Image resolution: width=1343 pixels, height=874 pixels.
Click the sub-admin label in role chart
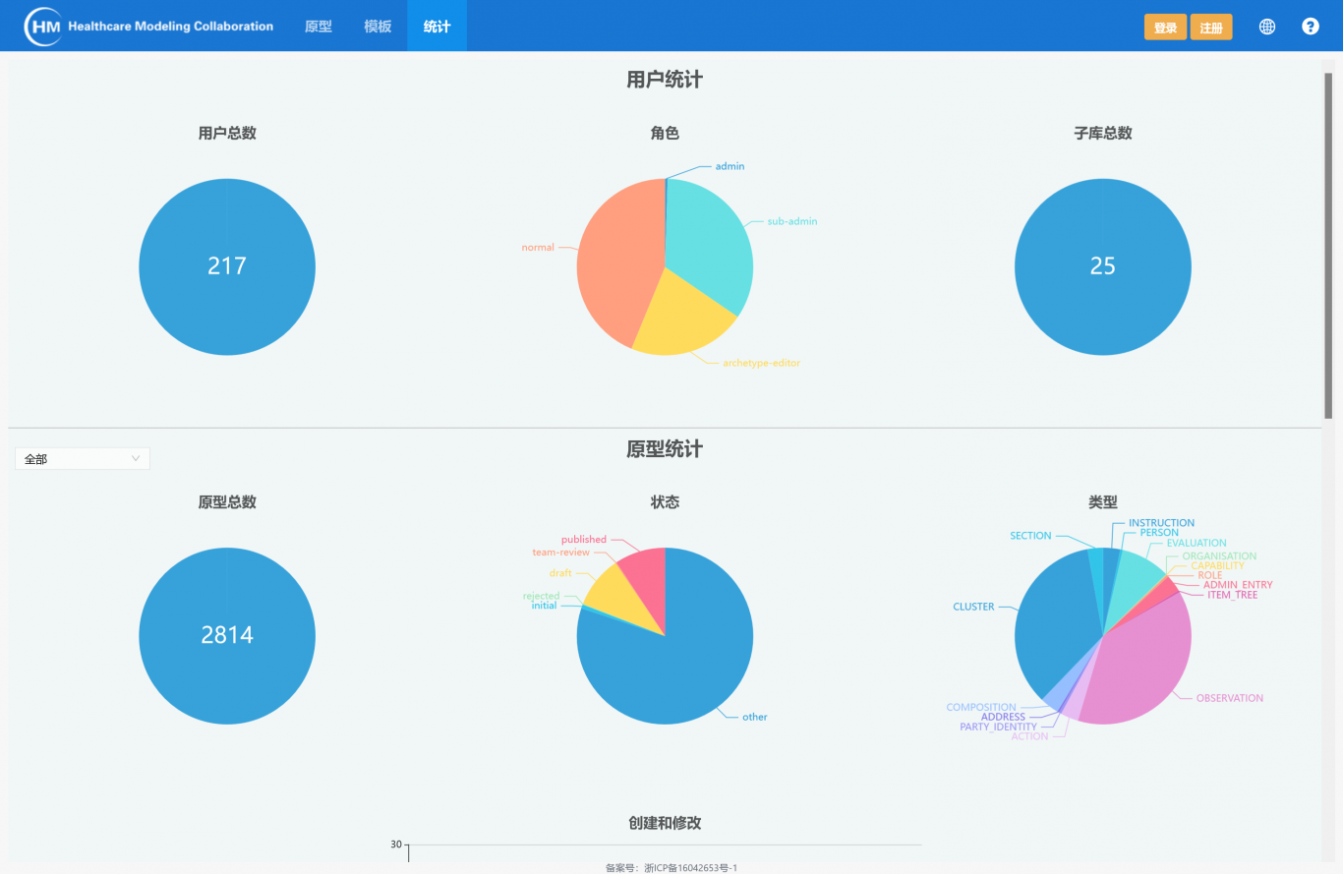[x=792, y=221]
